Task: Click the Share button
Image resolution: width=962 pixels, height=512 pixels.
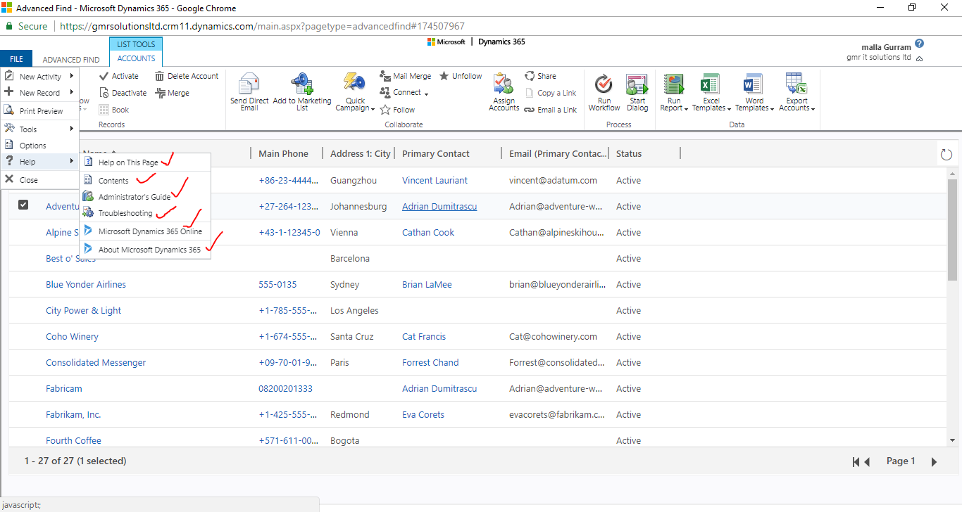Action: (x=540, y=76)
